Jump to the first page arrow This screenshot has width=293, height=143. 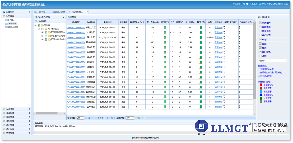pyautogui.click(x=89, y=118)
